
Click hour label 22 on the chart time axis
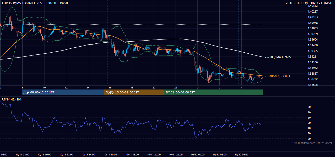click(176, 88)
